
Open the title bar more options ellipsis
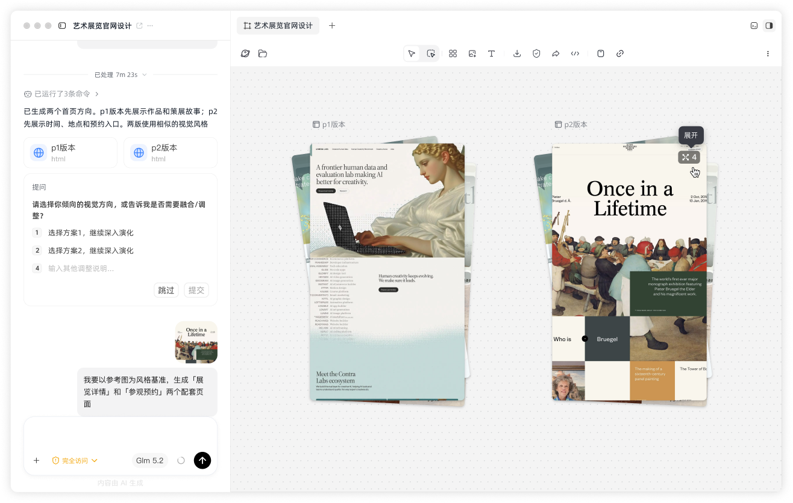point(150,26)
